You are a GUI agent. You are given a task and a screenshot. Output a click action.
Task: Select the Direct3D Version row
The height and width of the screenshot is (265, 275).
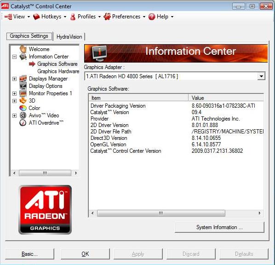click(176, 138)
